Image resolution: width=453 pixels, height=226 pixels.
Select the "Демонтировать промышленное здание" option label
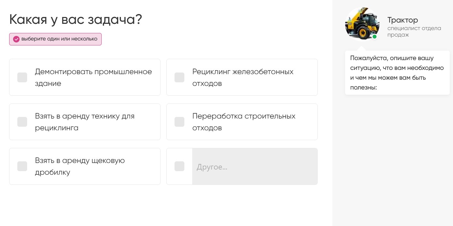pyautogui.click(x=93, y=77)
